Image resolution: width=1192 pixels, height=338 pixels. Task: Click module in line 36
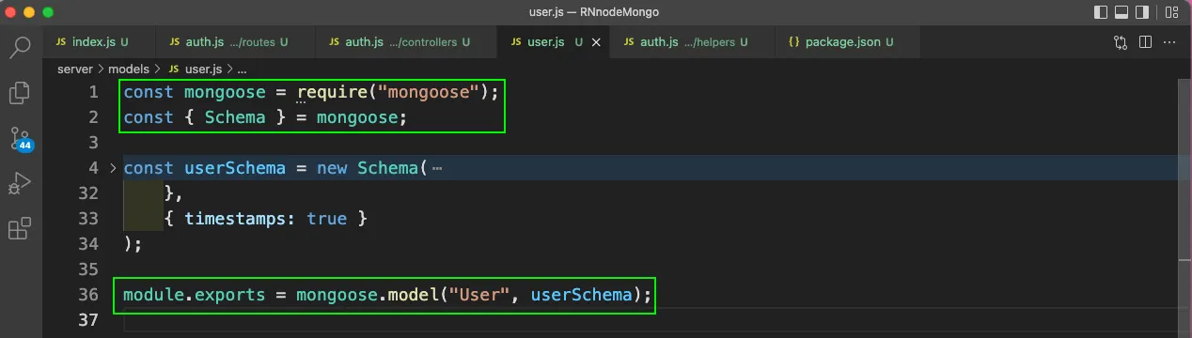(153, 295)
